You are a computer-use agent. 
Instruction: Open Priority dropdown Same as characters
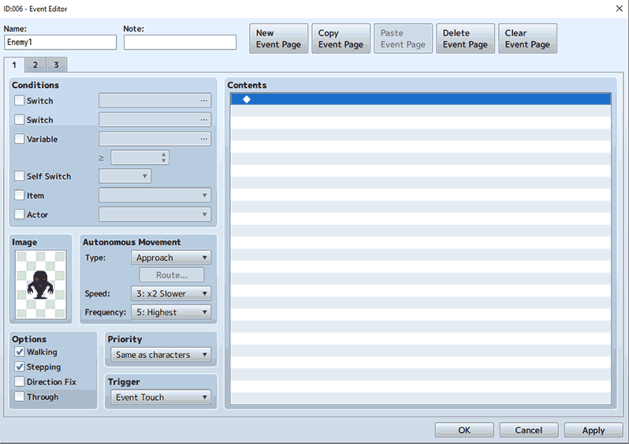[x=161, y=355]
